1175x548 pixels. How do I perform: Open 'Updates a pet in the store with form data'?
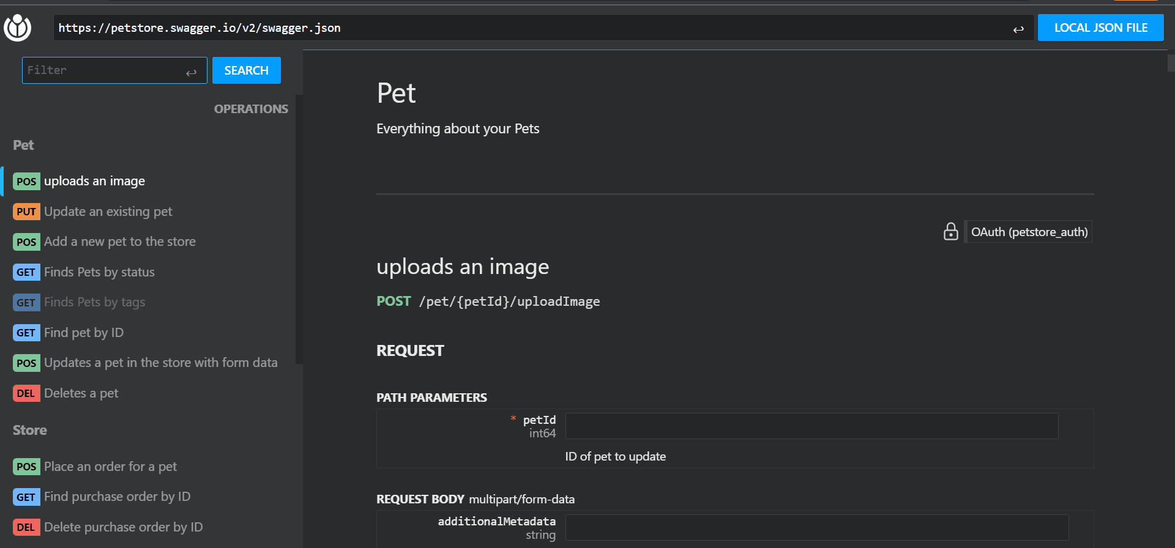pos(161,363)
